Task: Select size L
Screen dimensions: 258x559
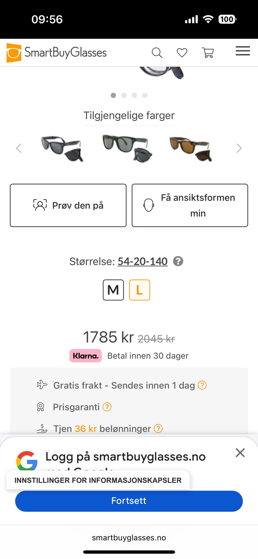Action: 139,290
